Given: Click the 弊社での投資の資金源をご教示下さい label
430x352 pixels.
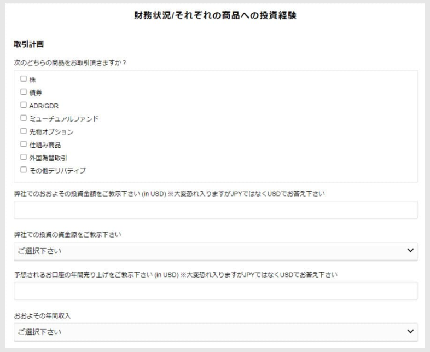Looking at the screenshot, I should tap(67, 235).
